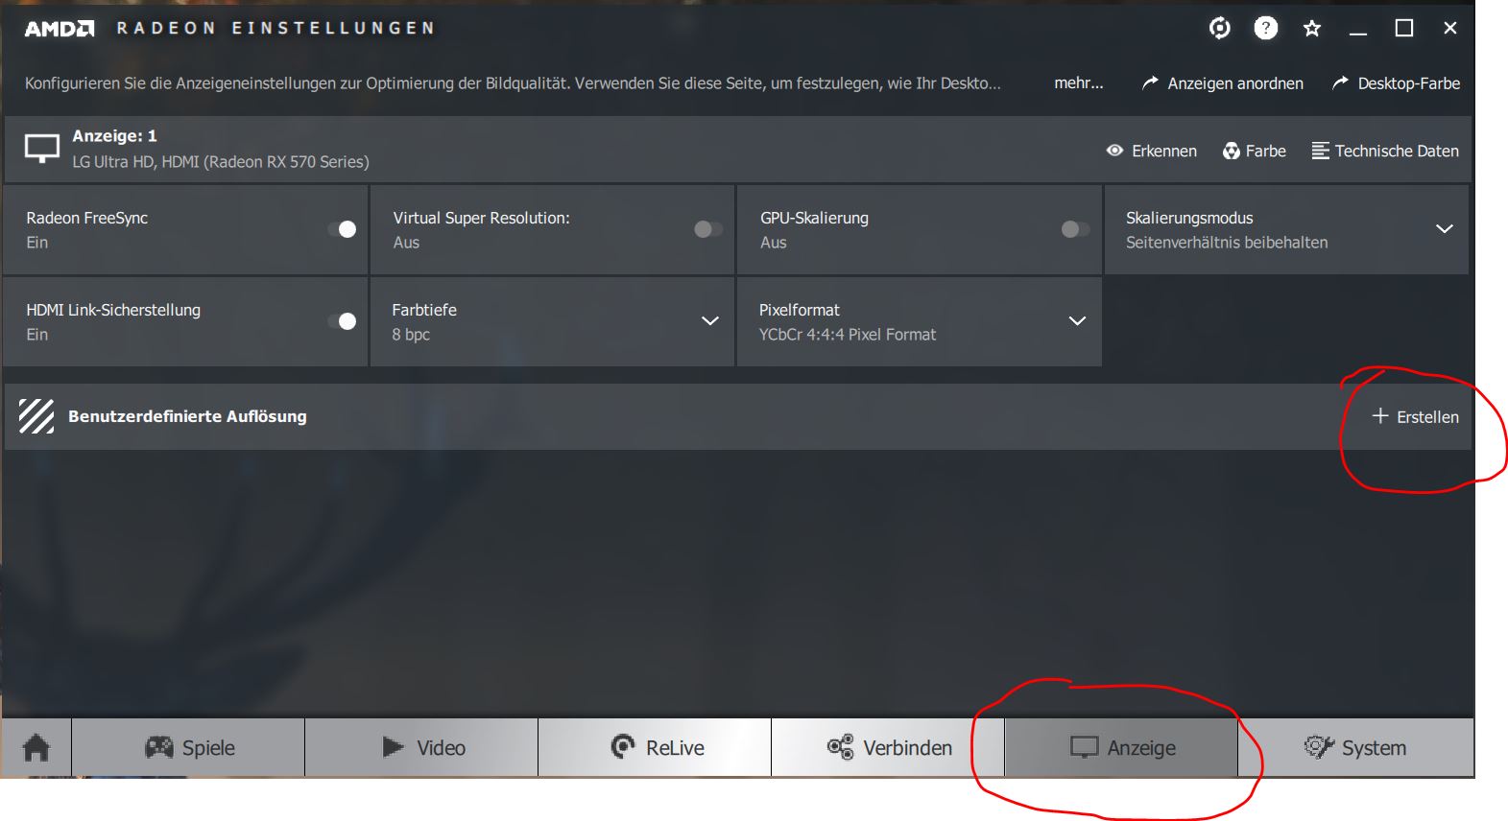Enable Virtual Super Resolution switch
This screenshot has width=1508, height=821.
tap(708, 229)
